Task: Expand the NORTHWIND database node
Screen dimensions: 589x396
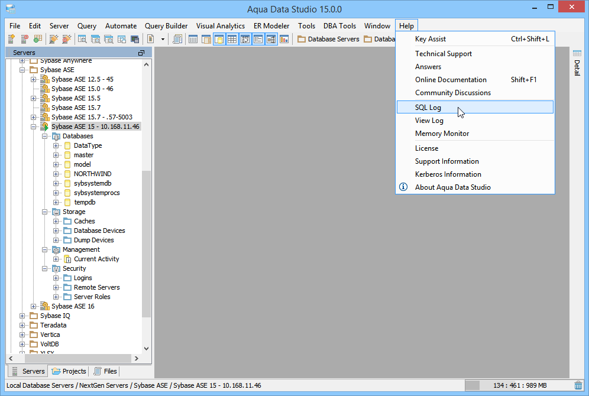Action: coord(56,174)
